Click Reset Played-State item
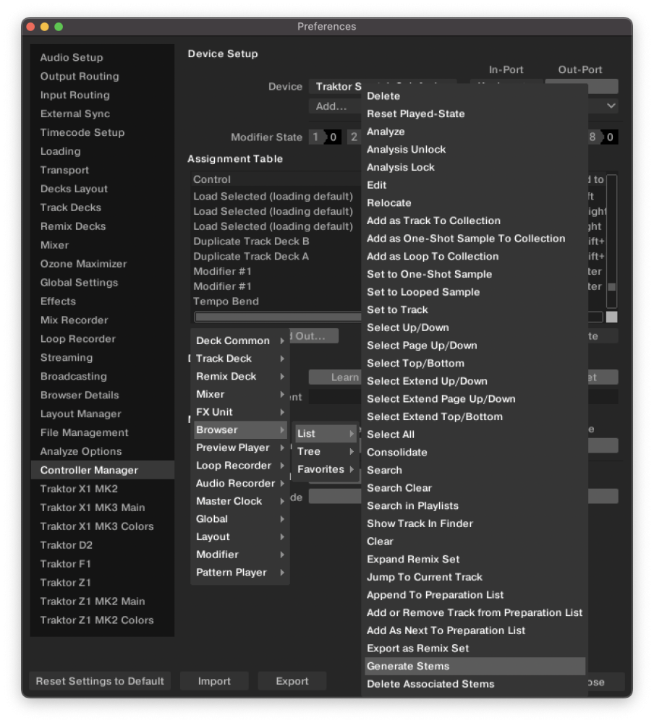 pos(475,114)
